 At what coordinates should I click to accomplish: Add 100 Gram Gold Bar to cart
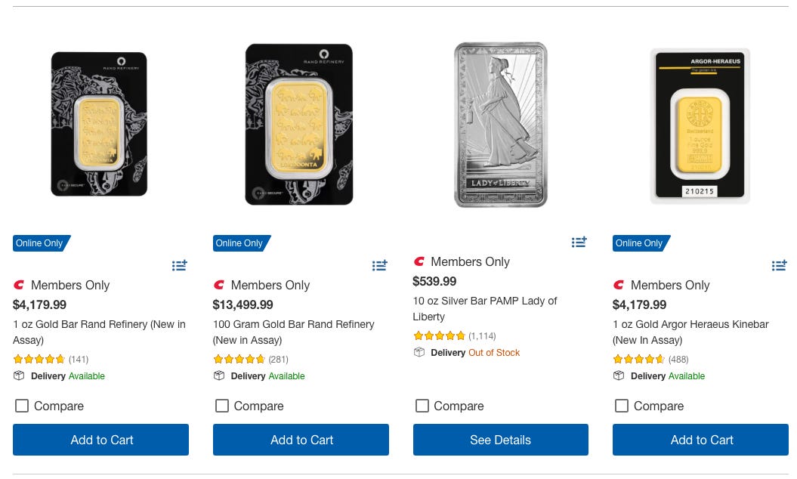click(x=301, y=440)
